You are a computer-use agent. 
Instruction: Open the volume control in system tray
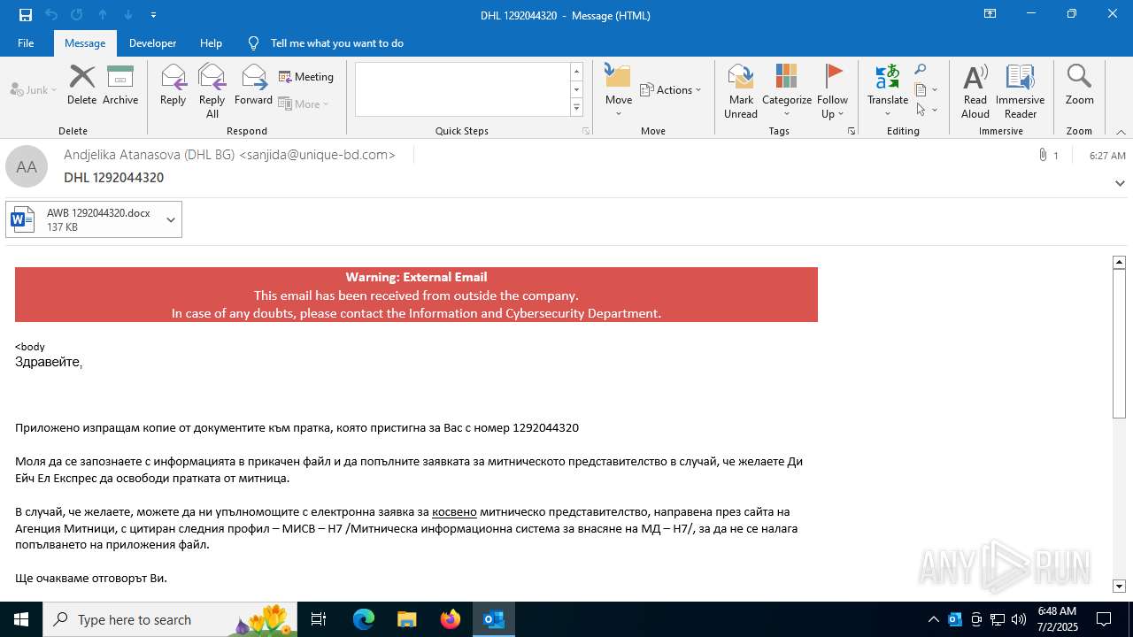click(1018, 619)
